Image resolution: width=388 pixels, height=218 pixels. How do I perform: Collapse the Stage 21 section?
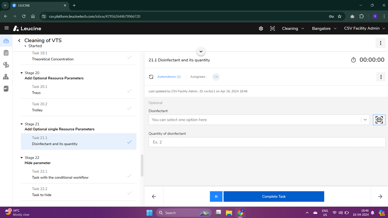click(21, 124)
